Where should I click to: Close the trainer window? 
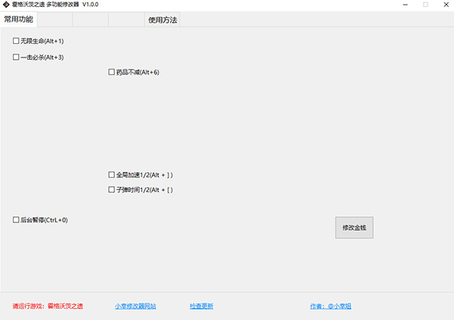pos(446,5)
